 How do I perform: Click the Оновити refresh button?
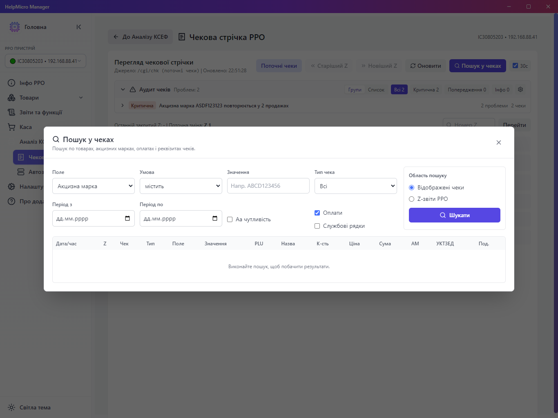pyautogui.click(x=426, y=66)
